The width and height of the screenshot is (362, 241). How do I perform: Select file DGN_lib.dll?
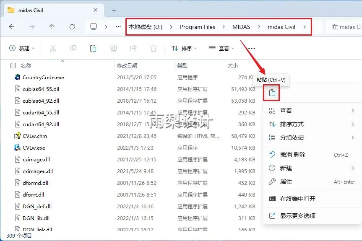pyautogui.click(x=36, y=218)
